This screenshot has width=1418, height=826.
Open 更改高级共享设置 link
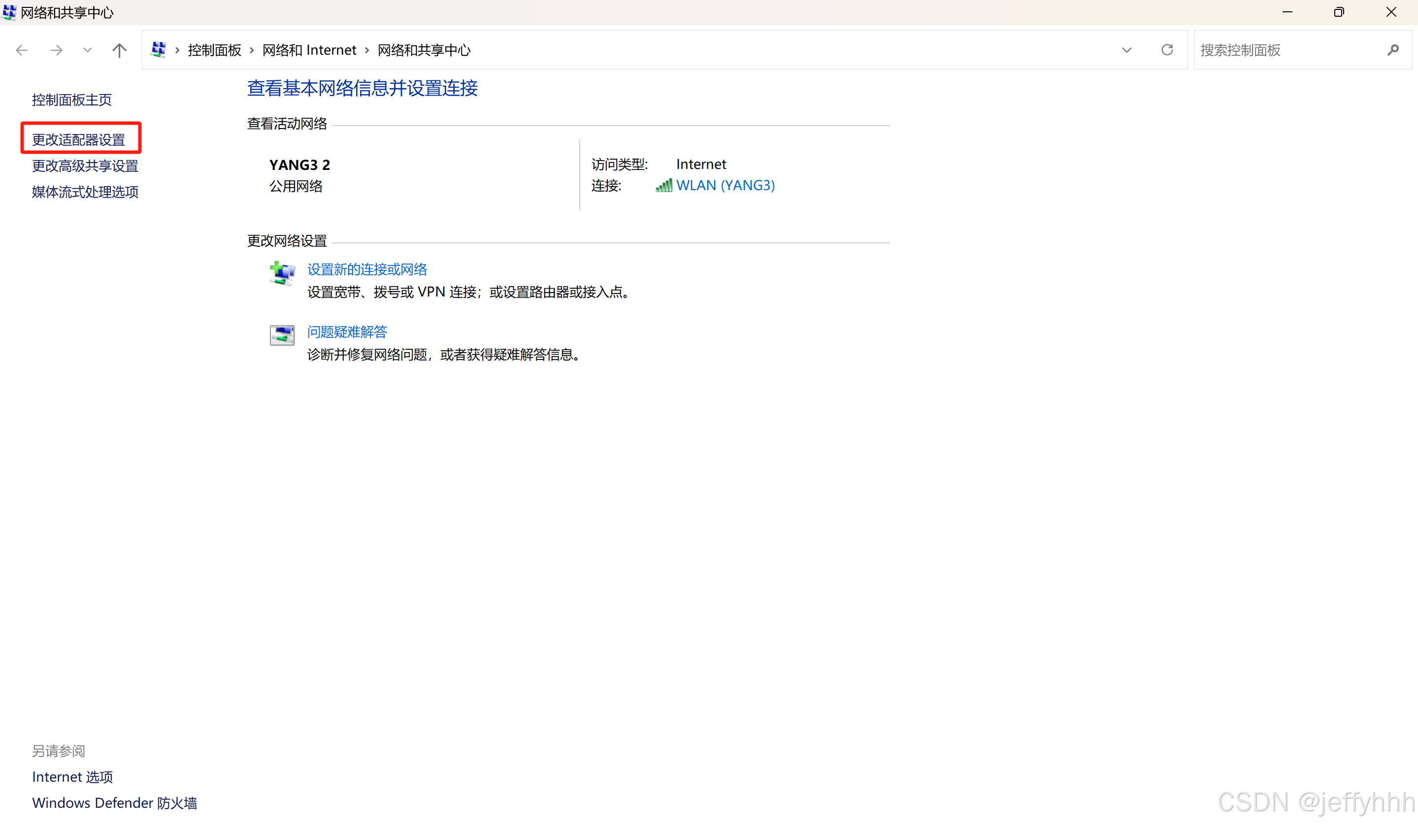coord(85,165)
